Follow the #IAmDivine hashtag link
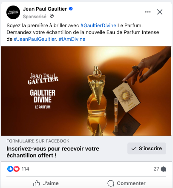The width and height of the screenshot is (173, 188). click(x=72, y=39)
